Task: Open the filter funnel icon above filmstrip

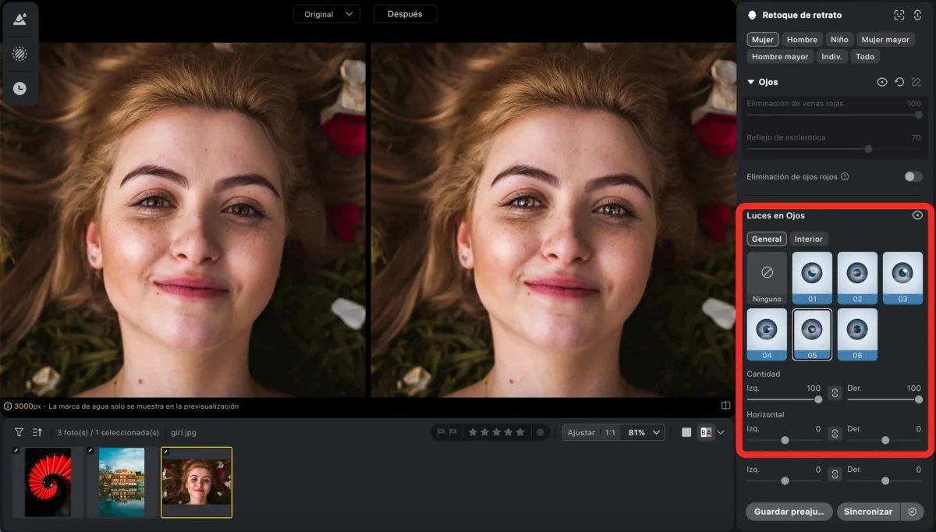Action: [x=19, y=432]
